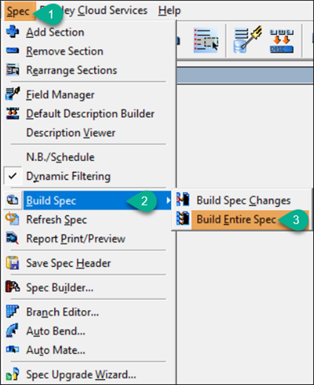
Task: Select Build Spec Changes
Action: point(242,200)
